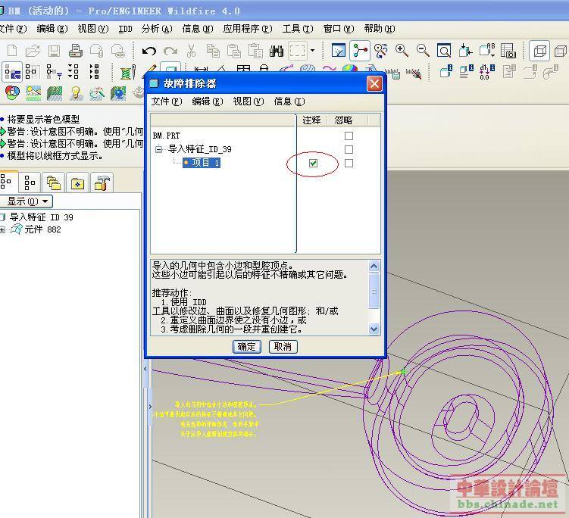569x518 pixels.
Task: Select the Wireframe display icon
Action: [x=539, y=51]
